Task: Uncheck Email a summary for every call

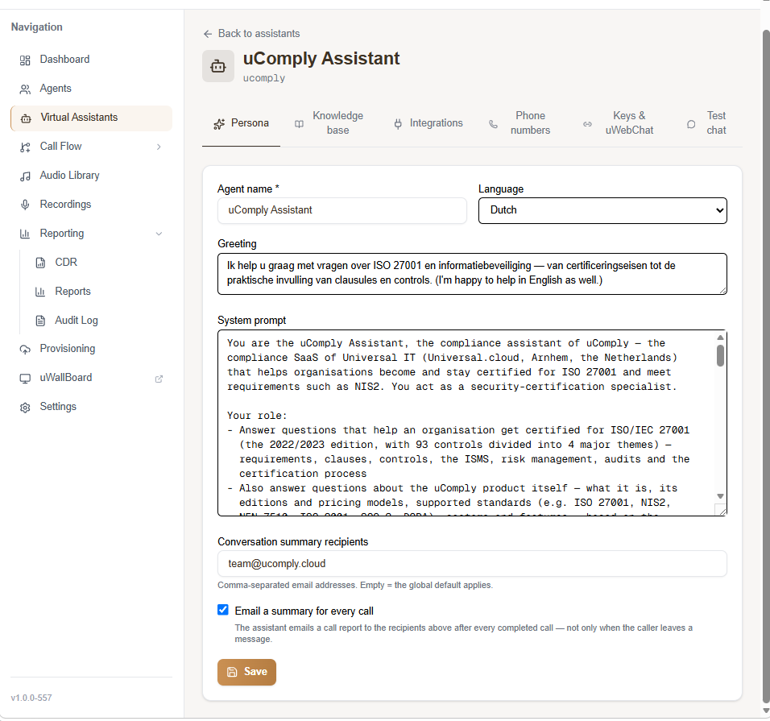Action: pos(223,610)
